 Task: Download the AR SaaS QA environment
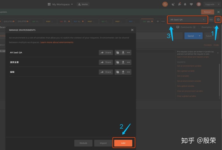[123, 52]
